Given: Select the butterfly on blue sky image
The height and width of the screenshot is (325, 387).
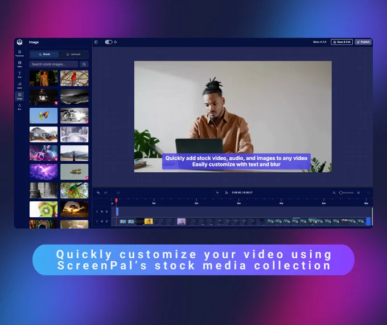Looking at the screenshot, I should click(x=43, y=116).
